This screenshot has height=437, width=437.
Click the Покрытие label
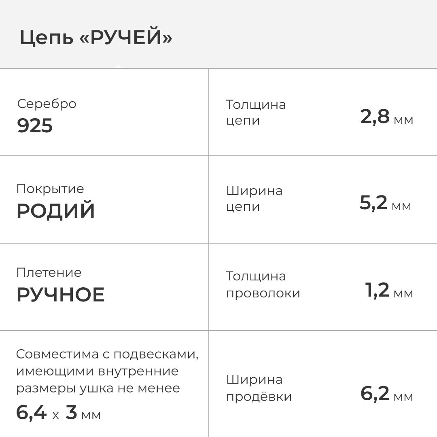(x=50, y=189)
